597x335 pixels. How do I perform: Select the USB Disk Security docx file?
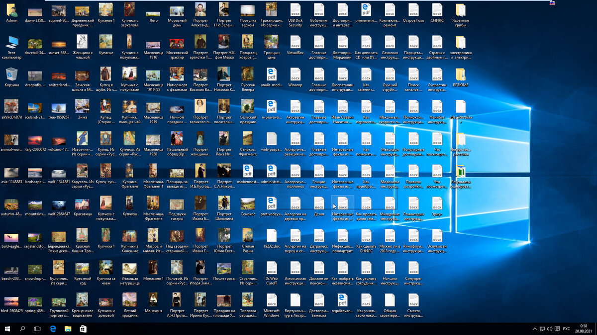tap(295, 10)
